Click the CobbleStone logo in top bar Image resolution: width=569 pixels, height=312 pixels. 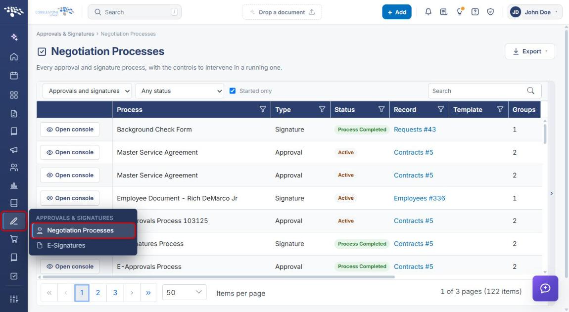[x=55, y=11]
